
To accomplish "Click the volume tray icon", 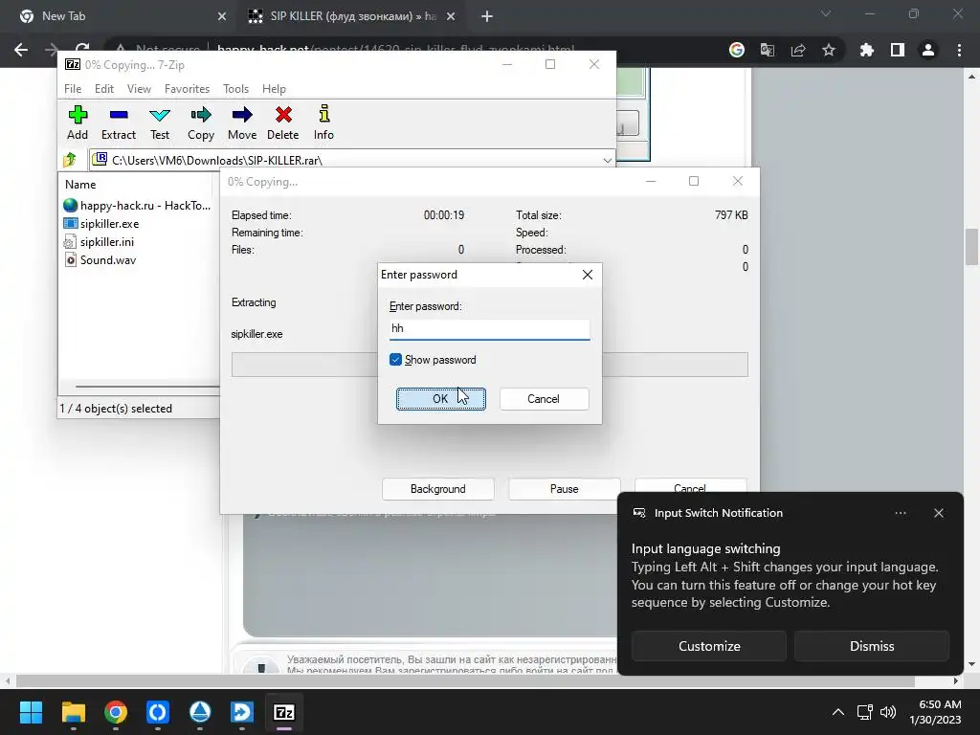I will pyautogui.click(x=888, y=712).
